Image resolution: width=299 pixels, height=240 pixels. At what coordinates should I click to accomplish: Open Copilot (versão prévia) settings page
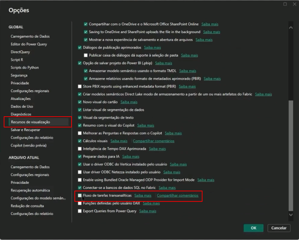[x=28, y=145]
